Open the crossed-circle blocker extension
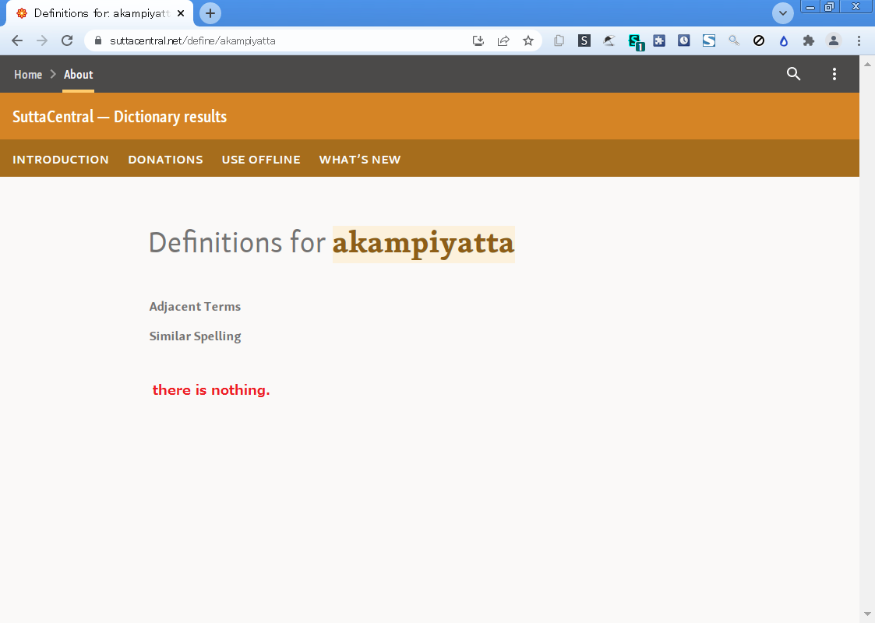 pos(758,40)
